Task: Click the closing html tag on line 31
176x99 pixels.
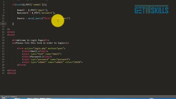Action: [x=12, y=73]
